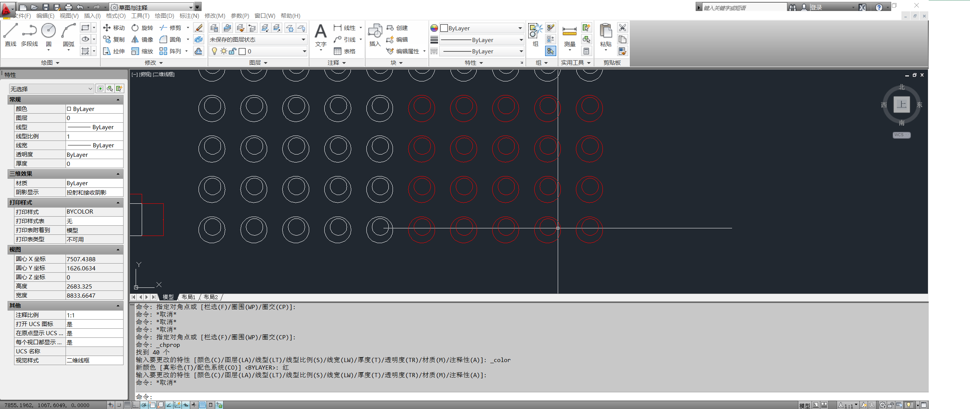The width and height of the screenshot is (970, 409).
Task: Click the 修剪 (Trim) tool
Action: coord(171,28)
